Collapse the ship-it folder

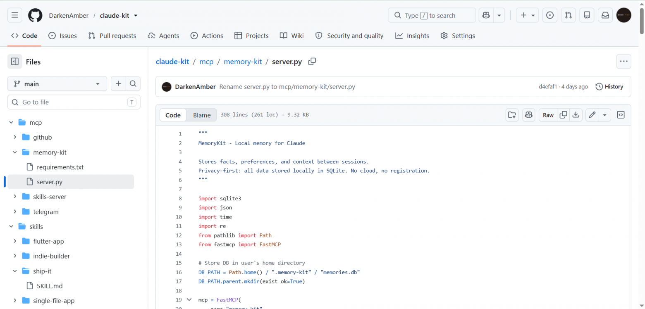pos(15,271)
